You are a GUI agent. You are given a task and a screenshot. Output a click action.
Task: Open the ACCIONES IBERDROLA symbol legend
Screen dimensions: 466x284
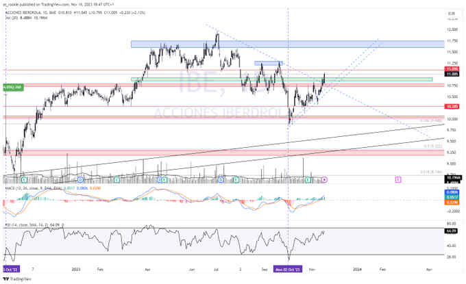(75, 13)
